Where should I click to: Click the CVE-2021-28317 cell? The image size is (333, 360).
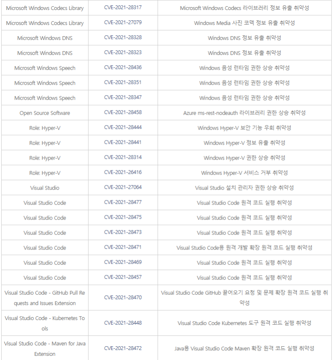[x=123, y=8]
